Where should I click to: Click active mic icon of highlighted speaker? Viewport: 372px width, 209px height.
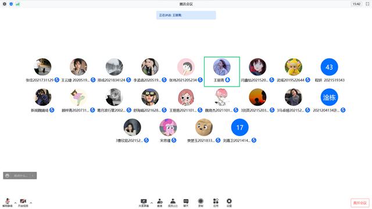(227, 80)
